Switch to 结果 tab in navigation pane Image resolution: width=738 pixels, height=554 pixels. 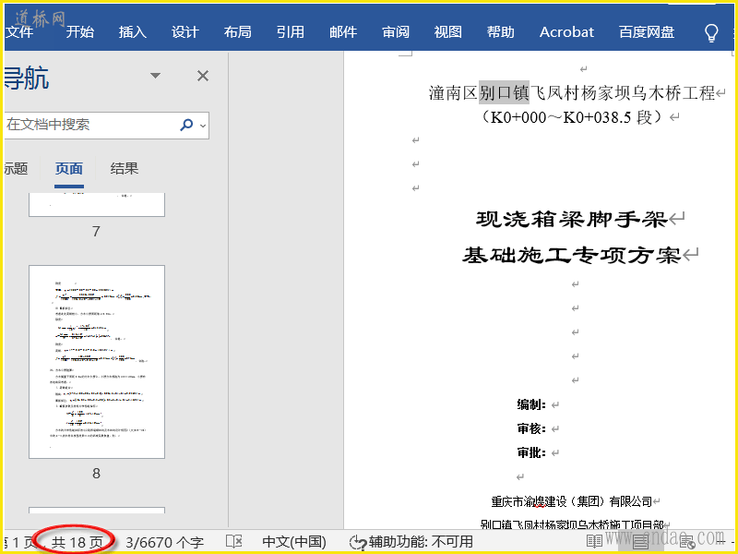tap(125, 168)
